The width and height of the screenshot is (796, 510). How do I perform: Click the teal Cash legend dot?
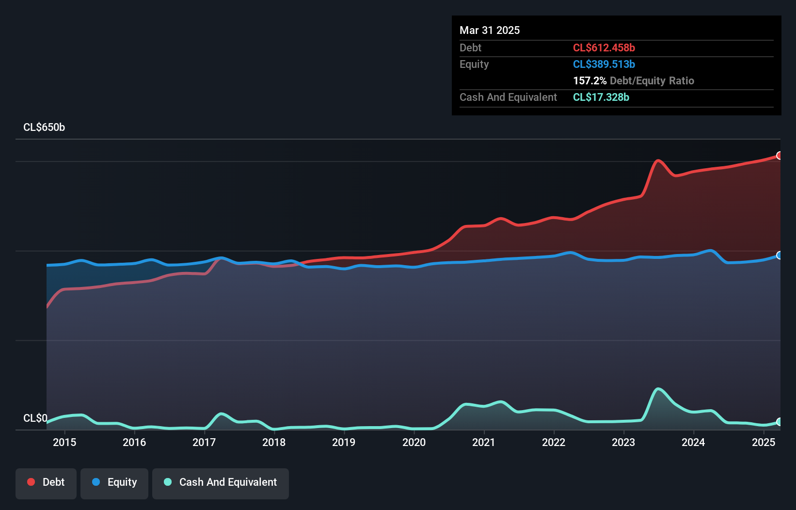click(168, 482)
